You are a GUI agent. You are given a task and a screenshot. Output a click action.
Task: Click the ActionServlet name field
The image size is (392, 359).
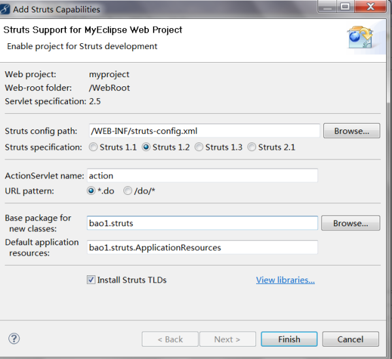point(203,176)
